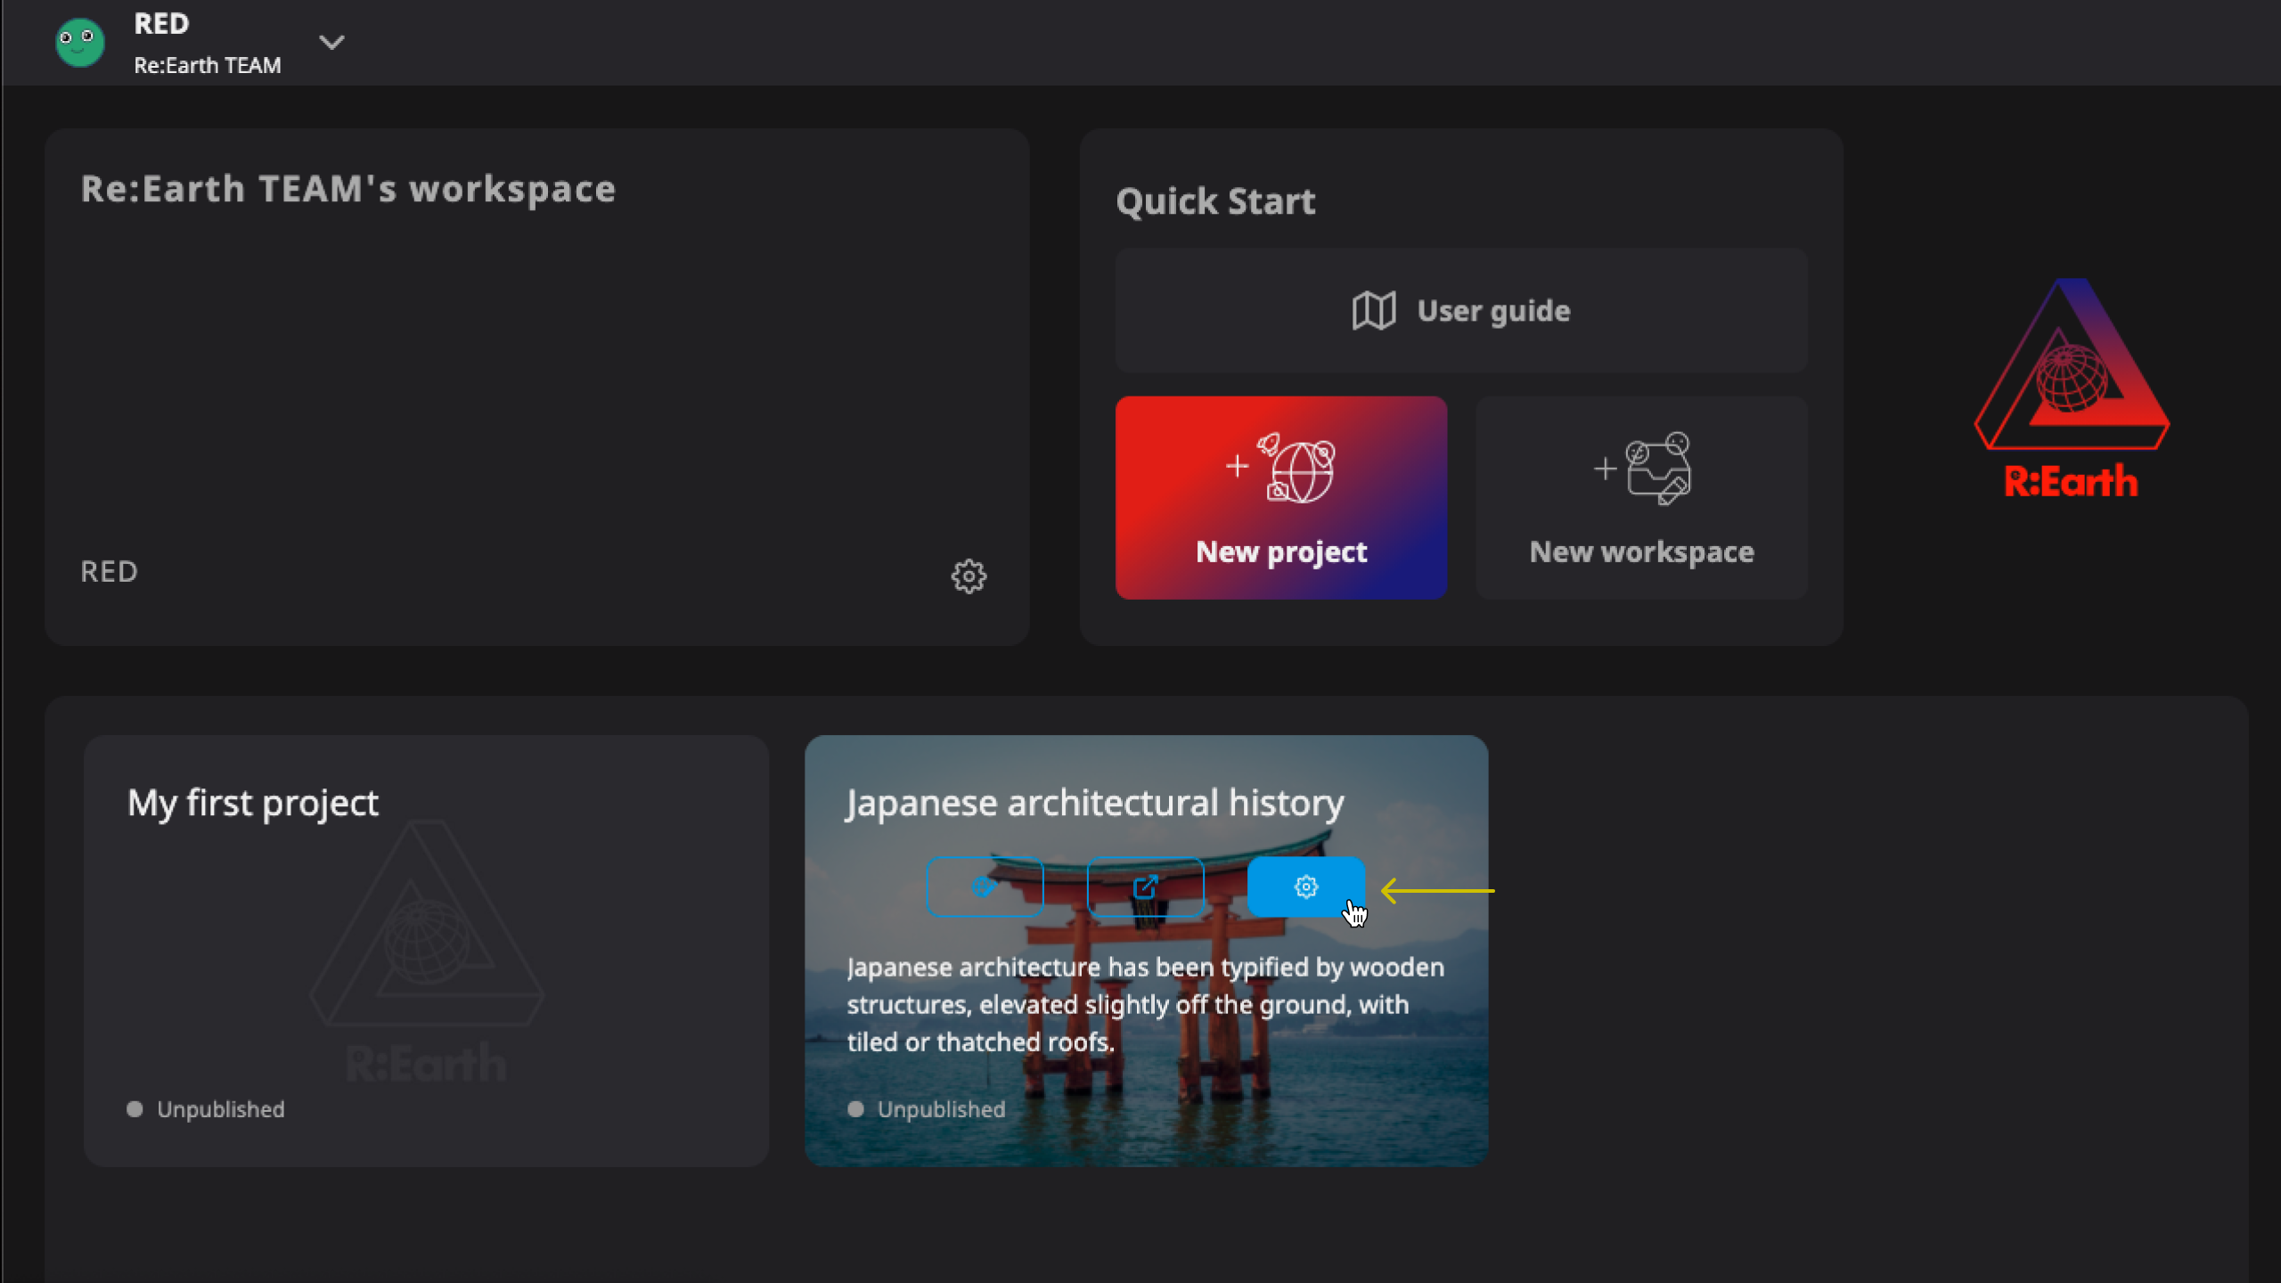Viewport: 2281px width, 1283px height.
Task: Open settings of Japanese architectural history project
Action: 1305,887
